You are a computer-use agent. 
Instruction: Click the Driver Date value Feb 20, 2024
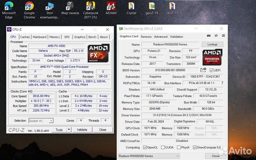(156, 122)
